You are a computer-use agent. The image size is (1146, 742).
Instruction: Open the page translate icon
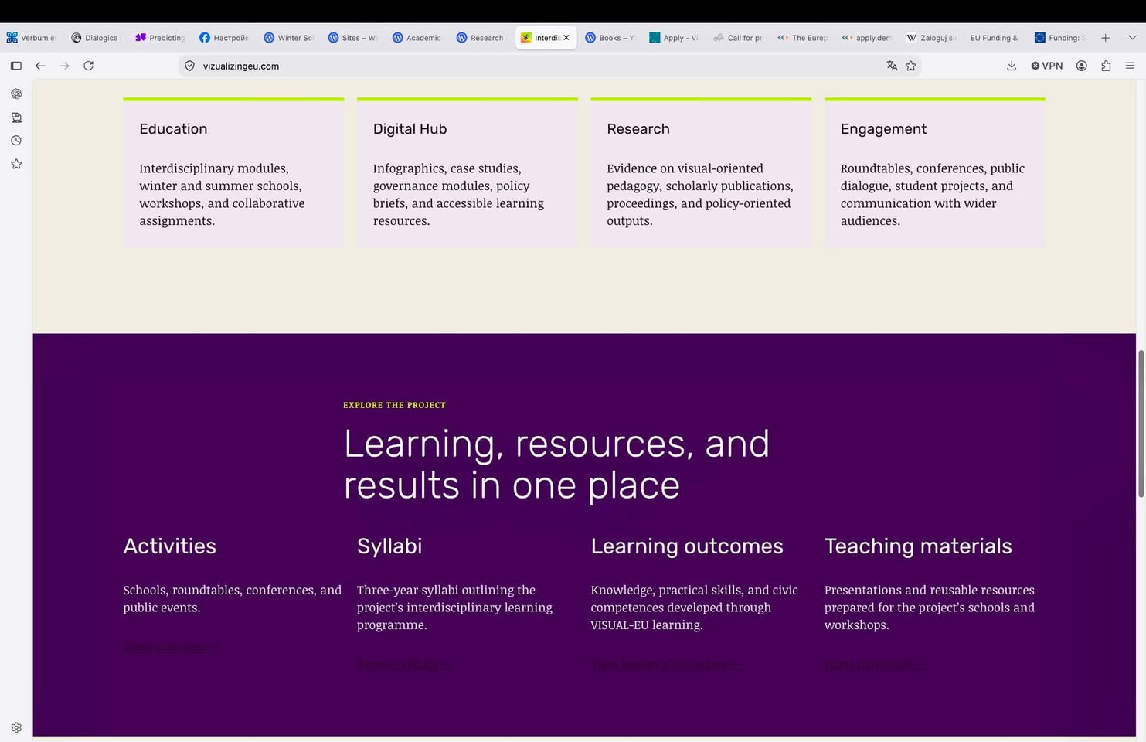pyautogui.click(x=892, y=66)
